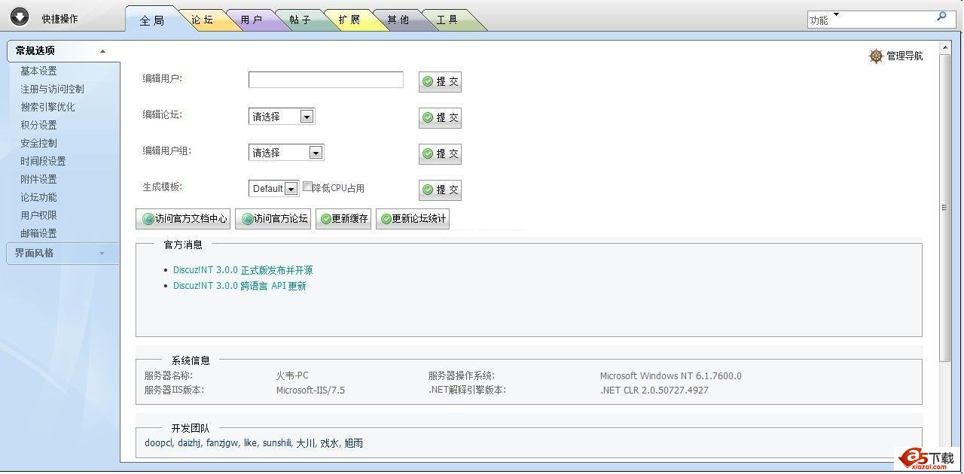964x474 pixels.
Task: Click 访问官方论坛 button
Action: pos(273,219)
